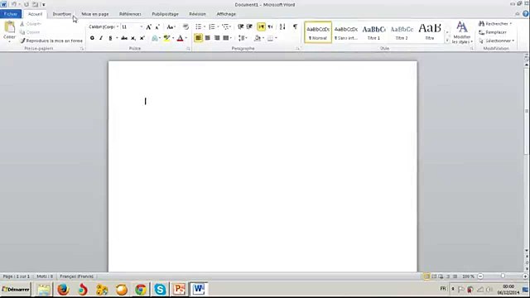Open the borders dropdown
The image size is (530, 298).
coord(276,38)
